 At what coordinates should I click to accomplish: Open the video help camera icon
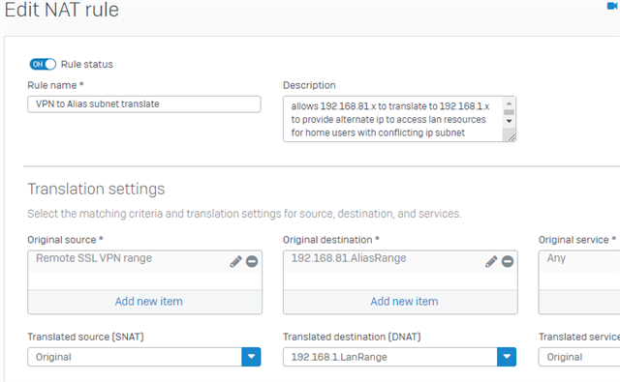pyautogui.click(x=612, y=6)
